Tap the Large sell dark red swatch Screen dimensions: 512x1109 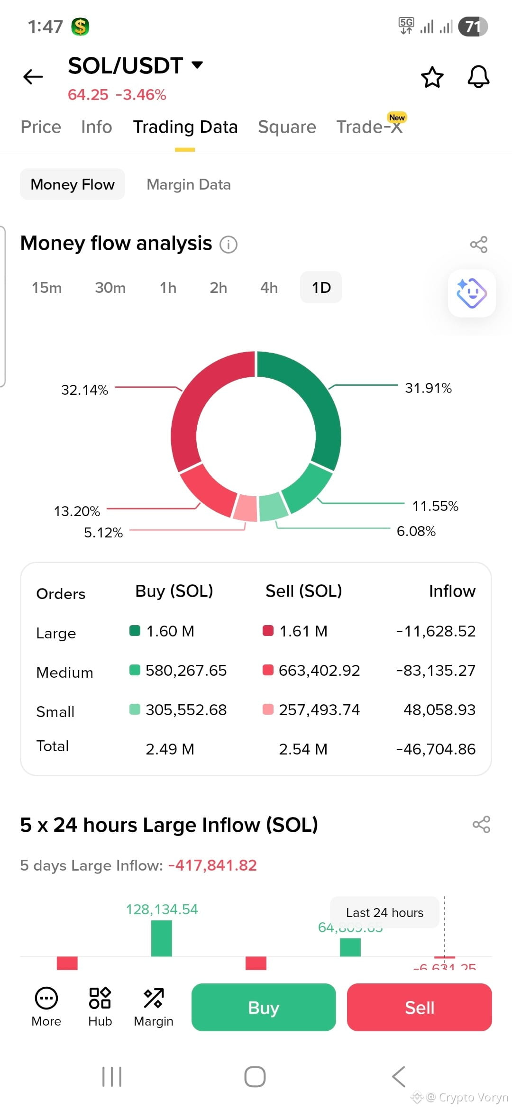tap(268, 630)
